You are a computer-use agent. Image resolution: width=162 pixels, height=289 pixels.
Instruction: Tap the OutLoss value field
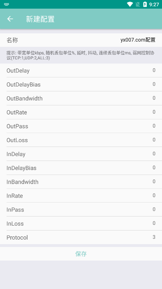(x=154, y=140)
